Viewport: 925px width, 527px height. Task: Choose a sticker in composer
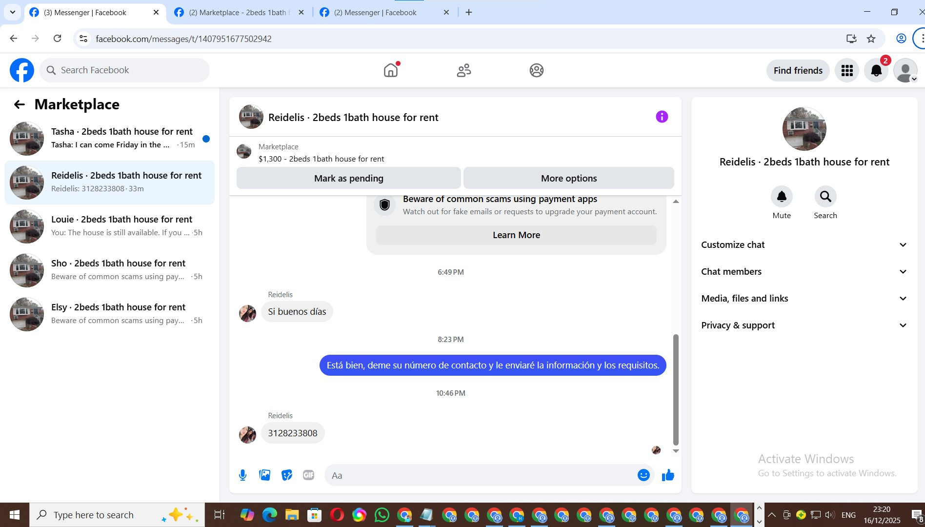coord(287,475)
